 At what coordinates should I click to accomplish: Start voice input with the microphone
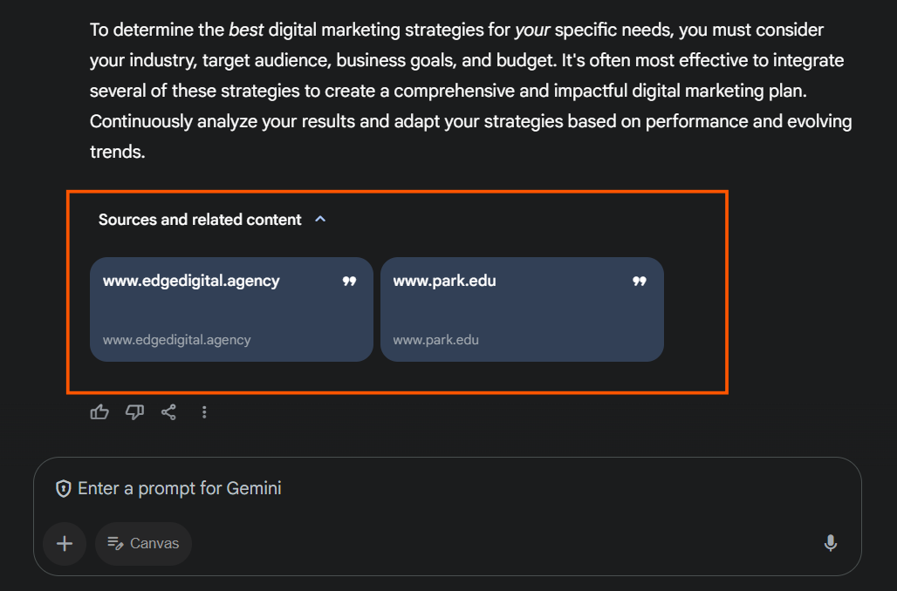click(x=831, y=543)
